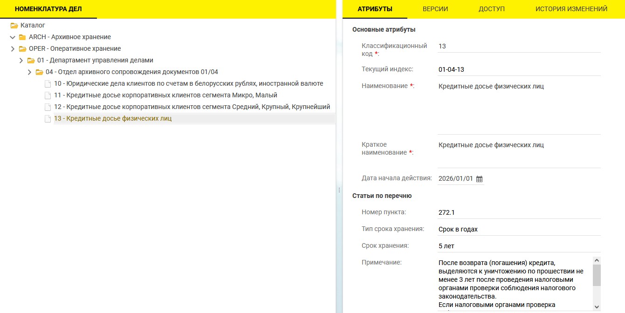The height and width of the screenshot is (313, 625).
Task: Select 13 - Кредитные досье физических лиц
Action: [x=113, y=119]
